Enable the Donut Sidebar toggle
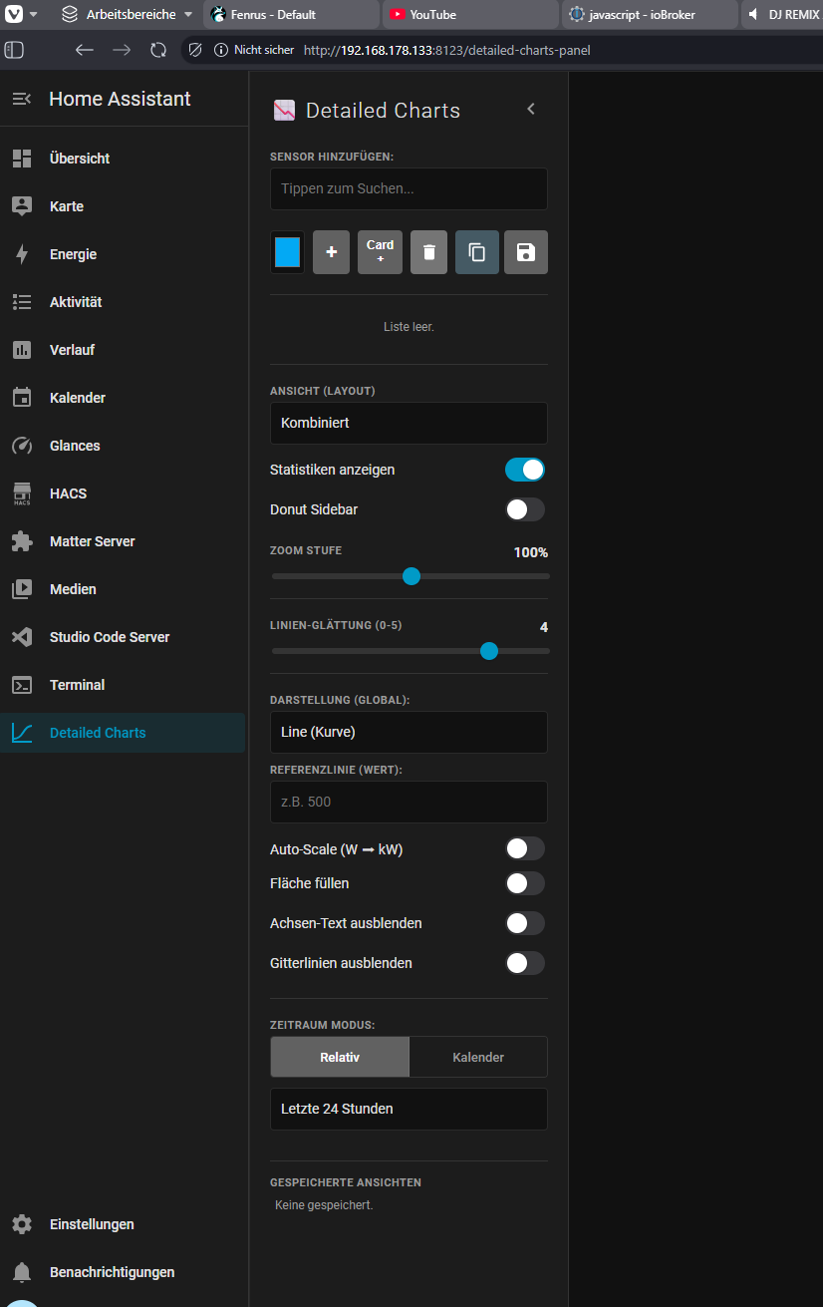Viewport: 823px width, 1307px height. click(x=525, y=509)
